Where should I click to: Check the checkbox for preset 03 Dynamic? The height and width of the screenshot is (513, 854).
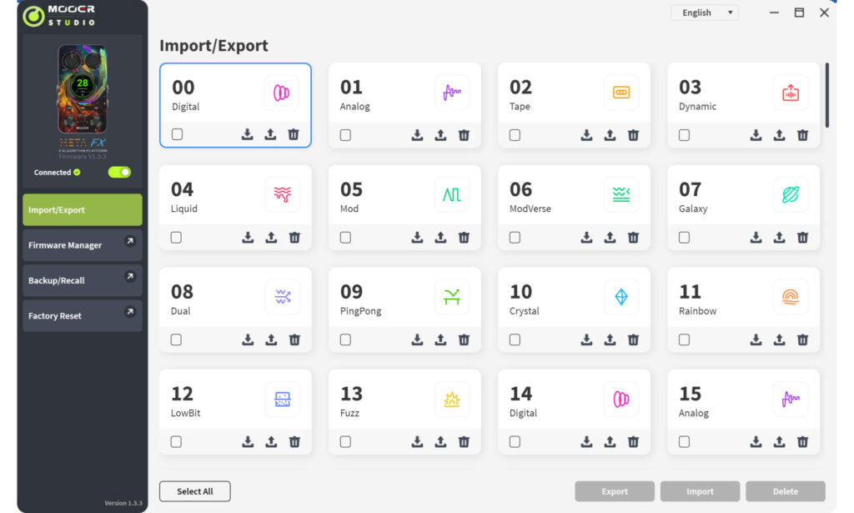coord(684,135)
